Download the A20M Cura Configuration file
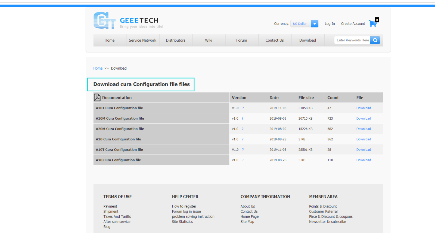The image size is (435, 233). click(x=363, y=129)
